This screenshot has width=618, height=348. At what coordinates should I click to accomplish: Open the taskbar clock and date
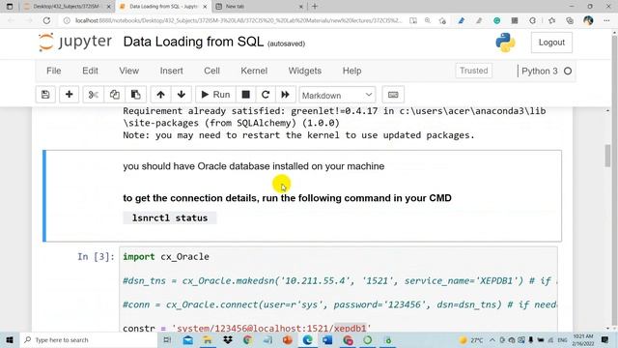[583, 339]
